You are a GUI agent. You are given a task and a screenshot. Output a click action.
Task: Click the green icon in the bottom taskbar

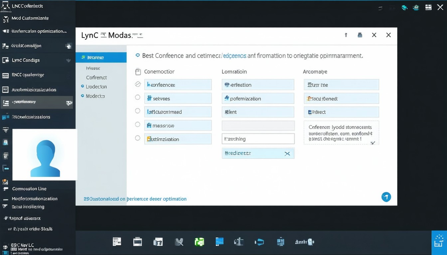pos(199,242)
